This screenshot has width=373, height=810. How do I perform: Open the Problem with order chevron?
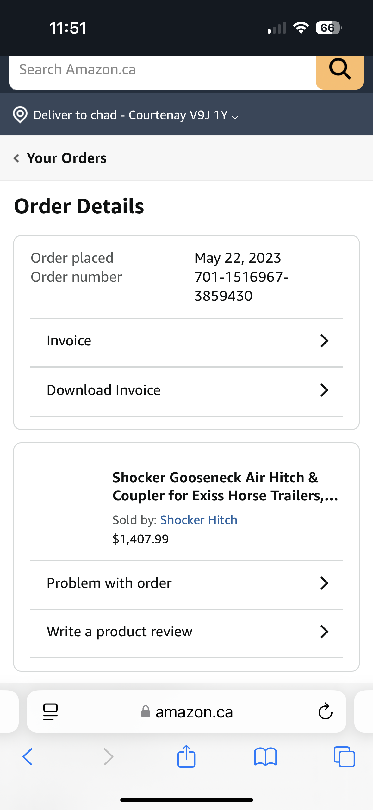point(324,583)
